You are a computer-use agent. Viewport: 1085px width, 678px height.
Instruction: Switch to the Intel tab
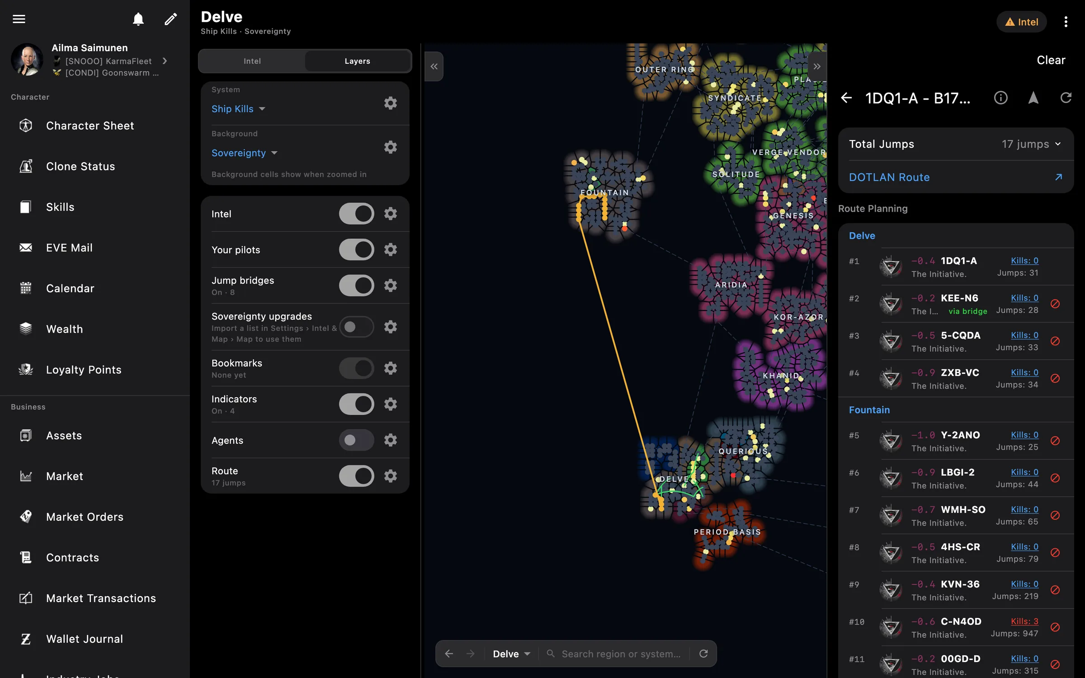tap(252, 61)
